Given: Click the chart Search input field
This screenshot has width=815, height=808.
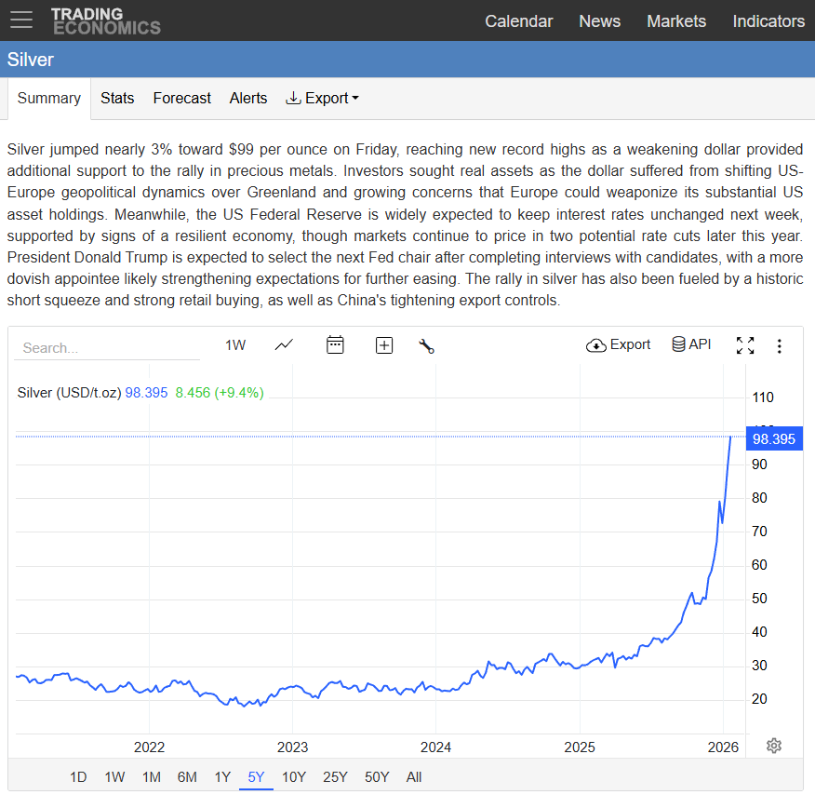Looking at the screenshot, I should (107, 347).
